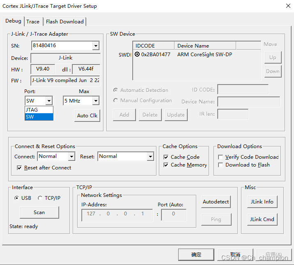Image resolution: width=294 pixels, height=265 pixels.
Task: Click the Add device button
Action: point(124,115)
